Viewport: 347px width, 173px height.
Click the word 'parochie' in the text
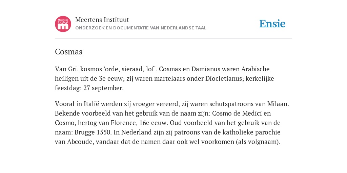pyautogui.click(x=268, y=132)
